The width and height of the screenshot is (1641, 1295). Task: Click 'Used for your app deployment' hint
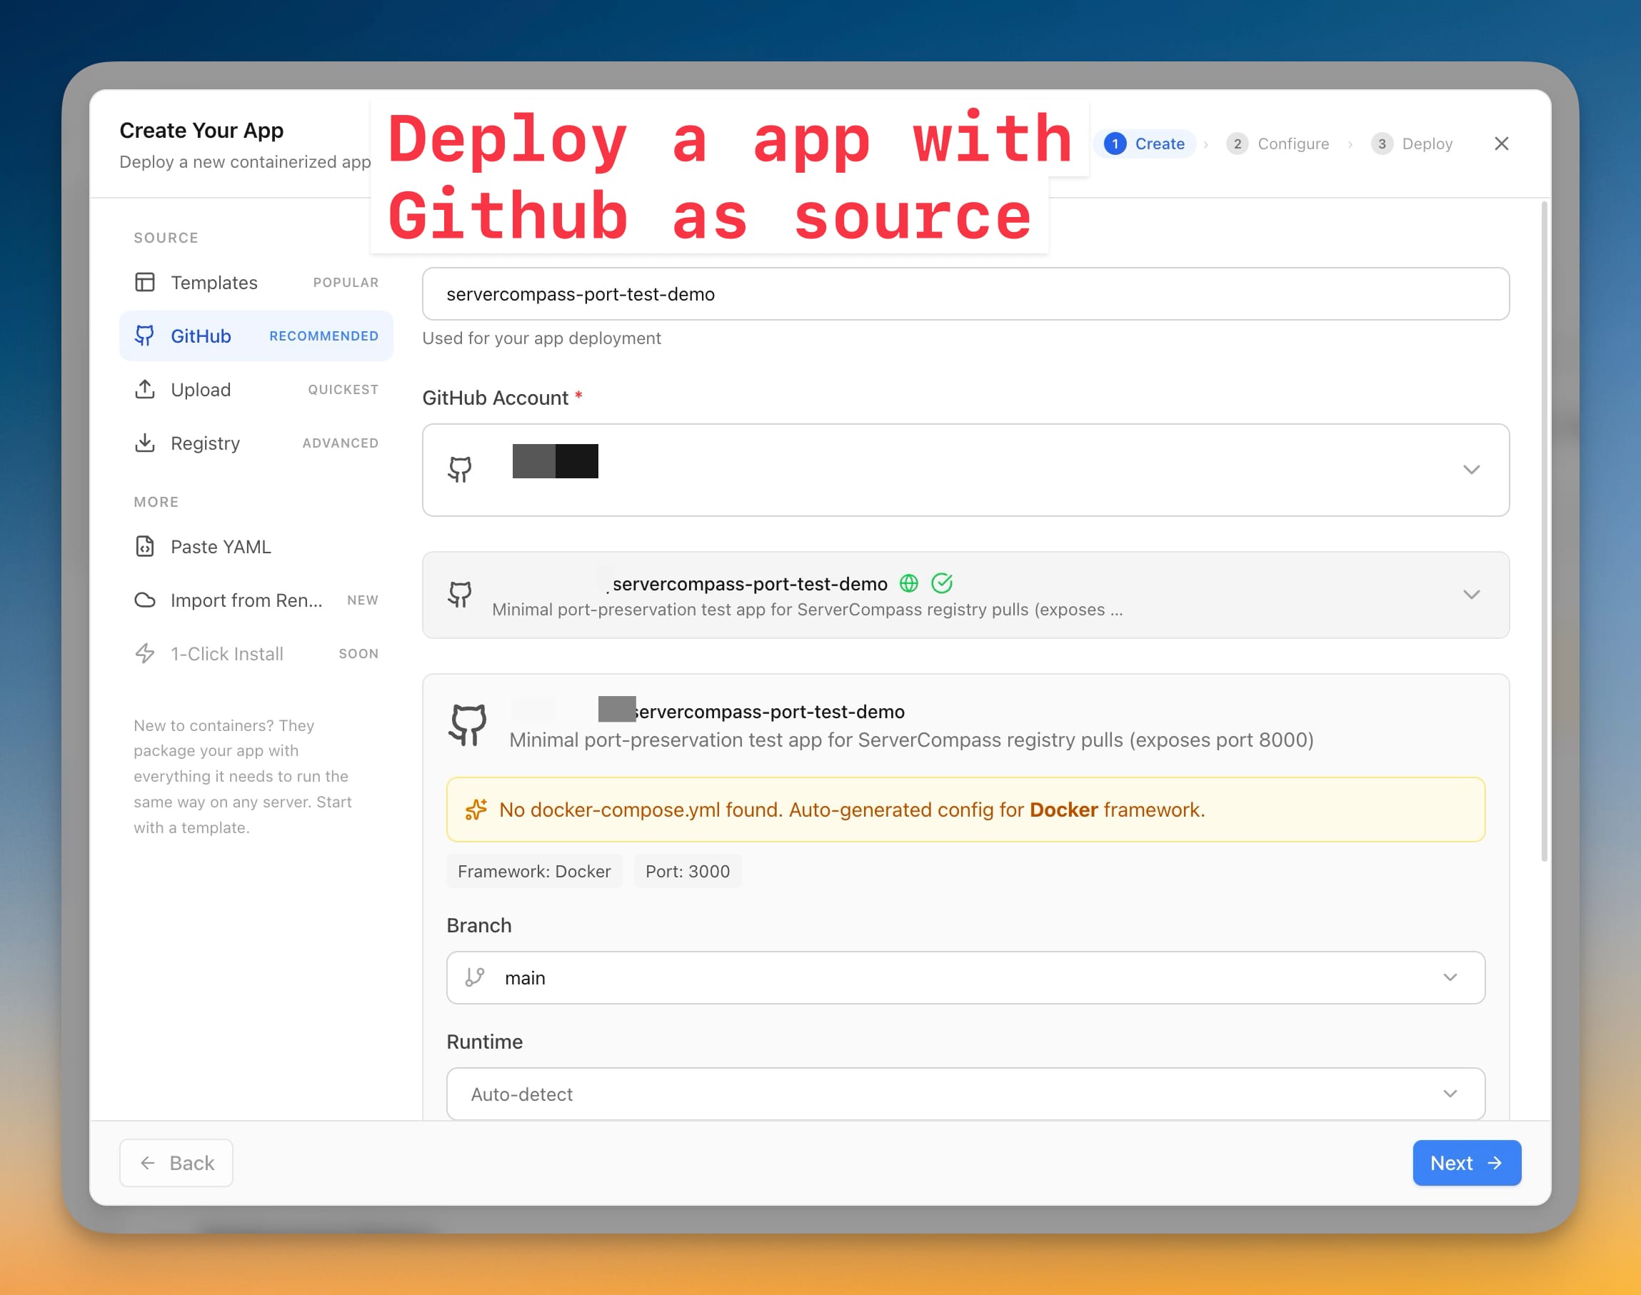tap(541, 338)
